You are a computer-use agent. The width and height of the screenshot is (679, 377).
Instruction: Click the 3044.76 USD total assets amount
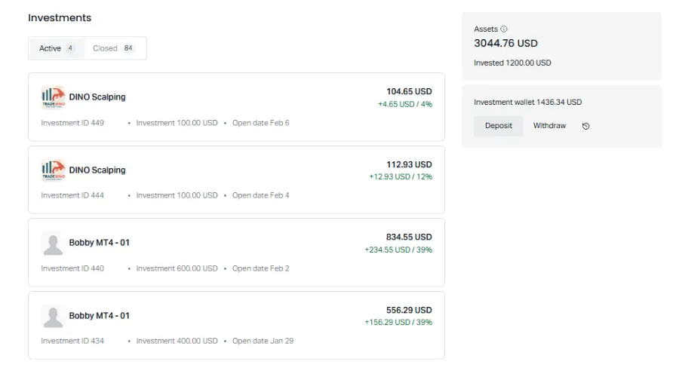(505, 44)
